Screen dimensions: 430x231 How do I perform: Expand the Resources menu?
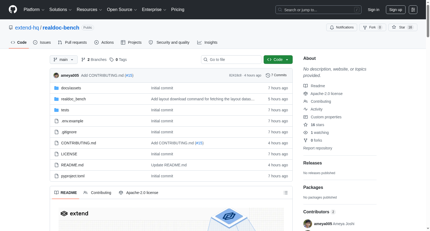(x=89, y=10)
